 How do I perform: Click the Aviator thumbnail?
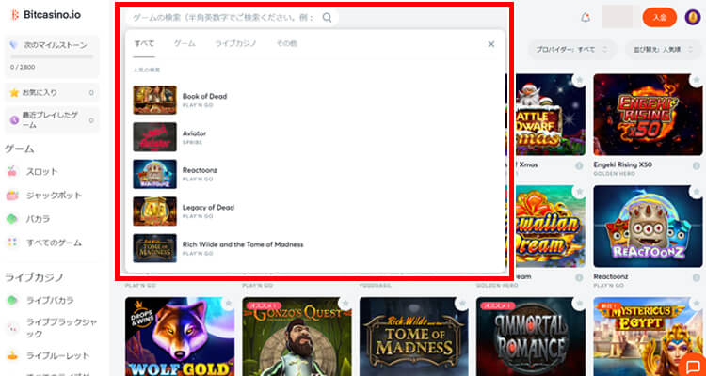[x=155, y=136]
